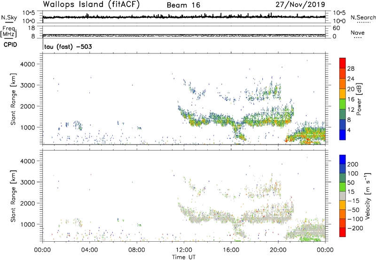
Task: Select the "Time UT" axis title
Action: point(184,257)
